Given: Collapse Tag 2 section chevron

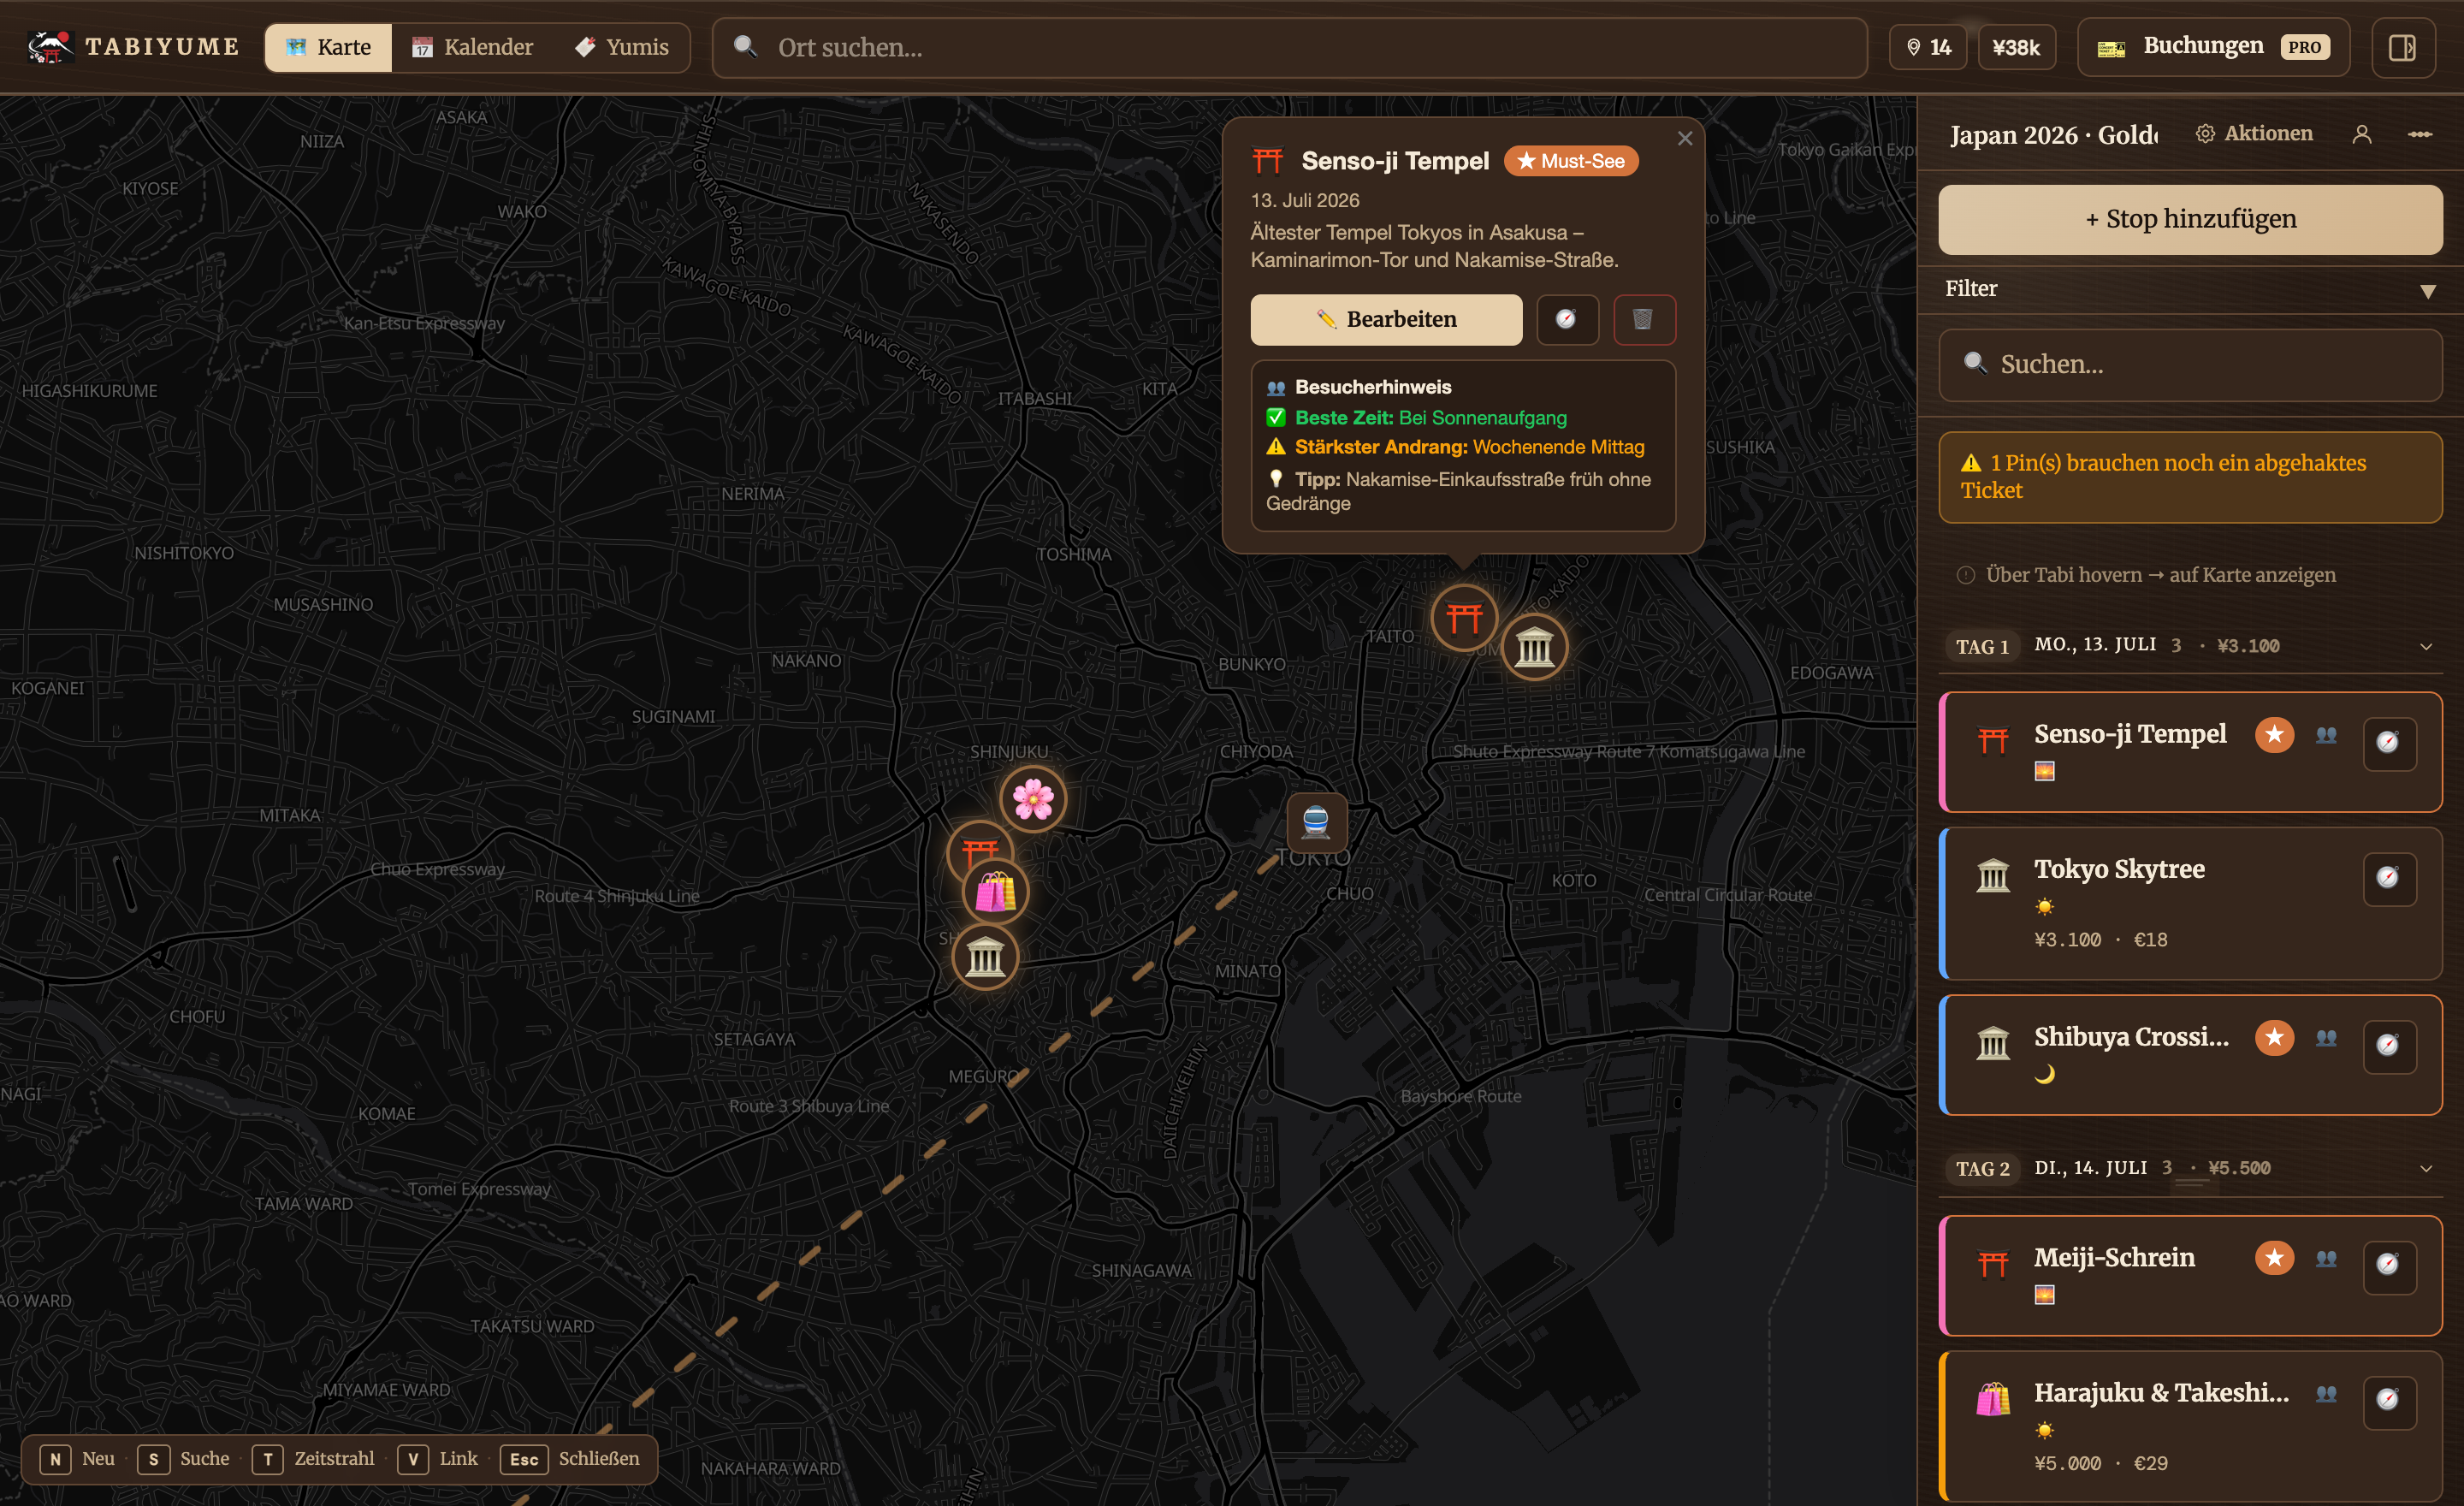Looking at the screenshot, I should (x=2426, y=1168).
